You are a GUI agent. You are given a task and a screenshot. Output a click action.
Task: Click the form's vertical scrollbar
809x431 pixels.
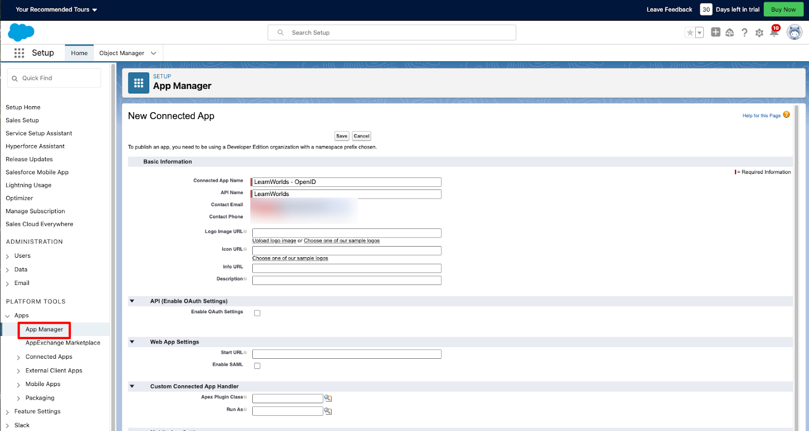[796, 268]
